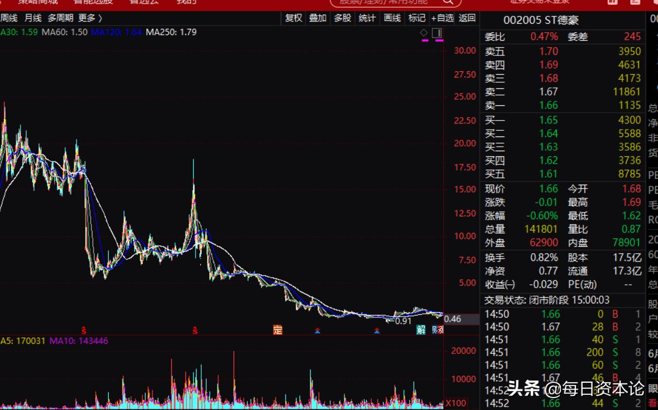Select the 买四 bid row at 1.62
Image resolution: width=658 pixels, height=410 pixels.
[x=563, y=161]
